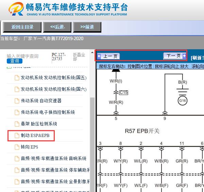
Task: Open 音频/视频/车载通信系统 全景影像 entry
Action: click(55, 181)
